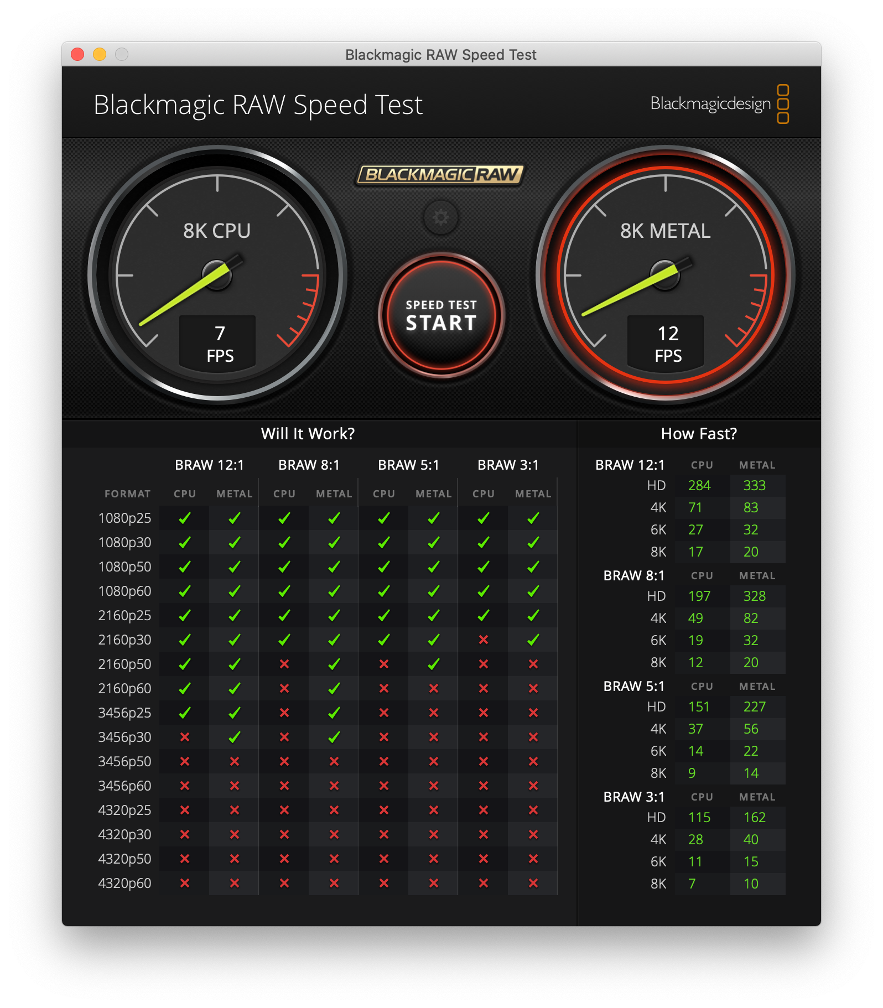Click the 1080p25 BRAW 12:1 CPU checkmark
Image resolution: width=883 pixels, height=1008 pixels.
click(x=185, y=518)
